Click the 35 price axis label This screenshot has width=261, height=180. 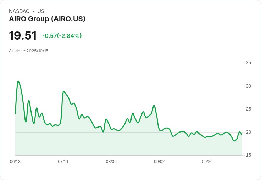click(x=248, y=63)
